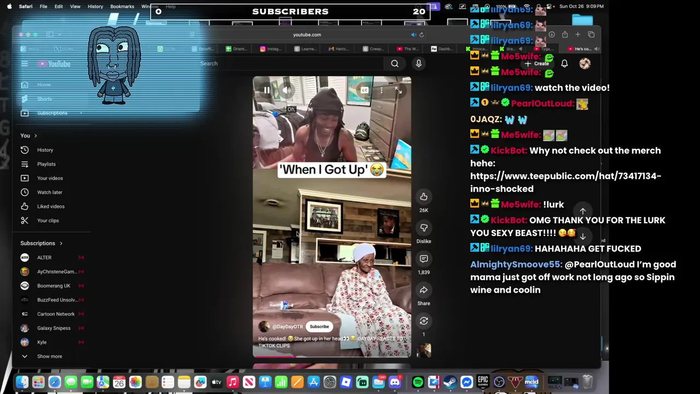
Task: Switch to the Dashb... Safari tab
Action: 441,49
